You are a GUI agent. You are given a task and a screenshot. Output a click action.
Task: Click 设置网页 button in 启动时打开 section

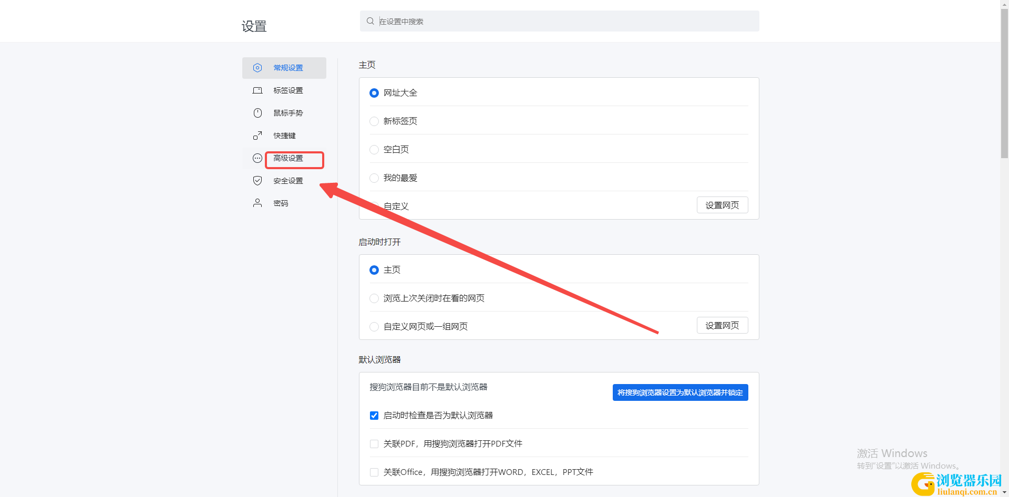click(x=722, y=325)
